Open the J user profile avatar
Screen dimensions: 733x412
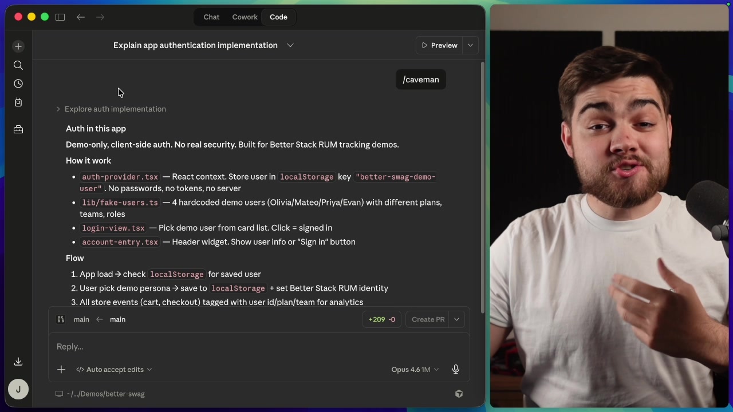pyautogui.click(x=18, y=390)
